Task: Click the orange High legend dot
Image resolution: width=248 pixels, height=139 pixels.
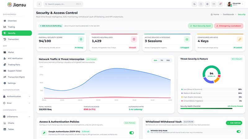Action: pyautogui.click(x=182, y=97)
